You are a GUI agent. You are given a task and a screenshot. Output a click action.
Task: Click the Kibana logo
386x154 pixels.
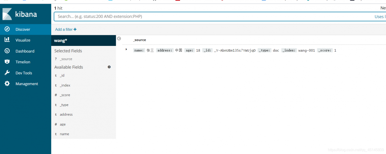pos(20,14)
